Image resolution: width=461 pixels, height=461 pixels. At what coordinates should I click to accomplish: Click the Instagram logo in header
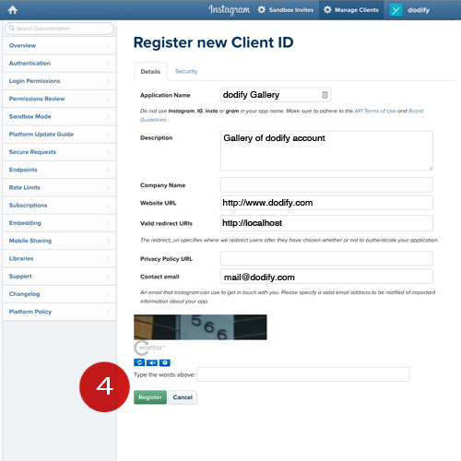point(230,10)
